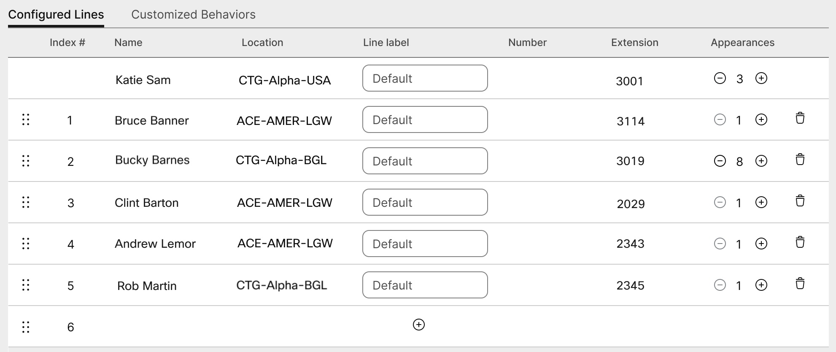836x352 pixels.
Task: Click the drag handle for index 1
Action: click(26, 119)
